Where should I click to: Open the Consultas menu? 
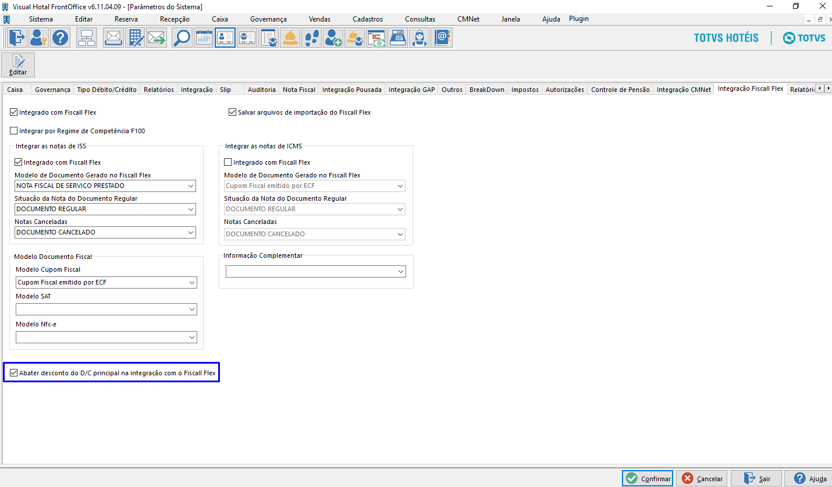tap(420, 19)
